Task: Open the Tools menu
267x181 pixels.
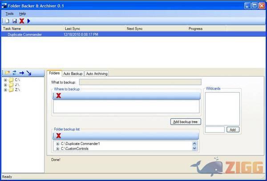Action: [9, 14]
